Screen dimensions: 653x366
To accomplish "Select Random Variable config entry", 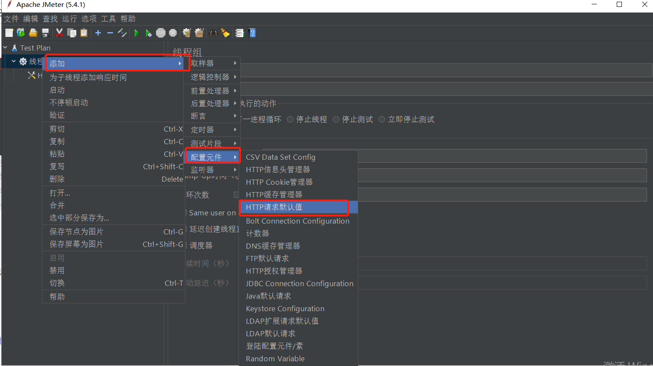I will (x=298, y=359).
